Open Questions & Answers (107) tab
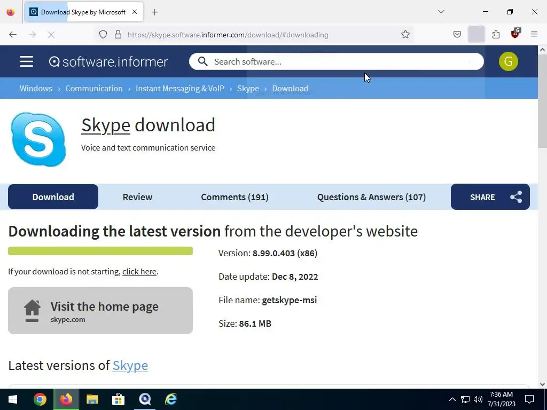 372,197
